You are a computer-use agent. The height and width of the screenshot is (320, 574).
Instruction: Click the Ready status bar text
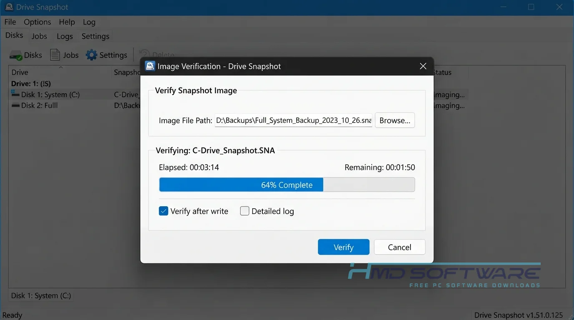pos(12,315)
